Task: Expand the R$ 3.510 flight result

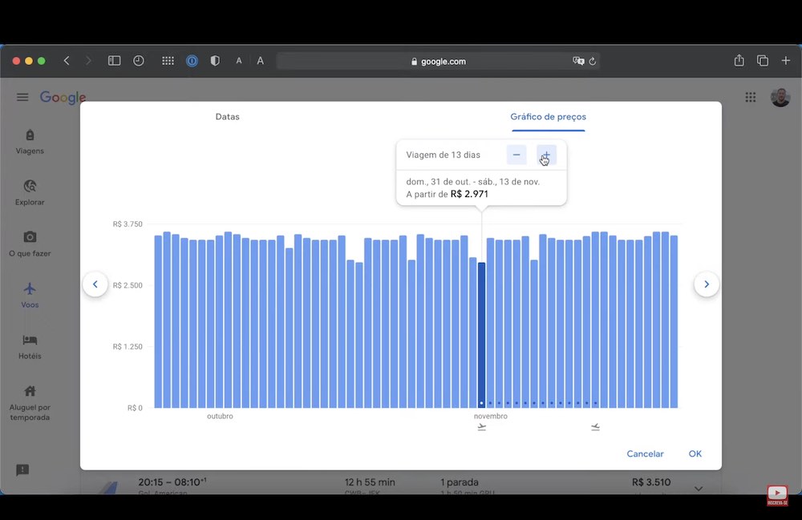Action: (x=699, y=488)
